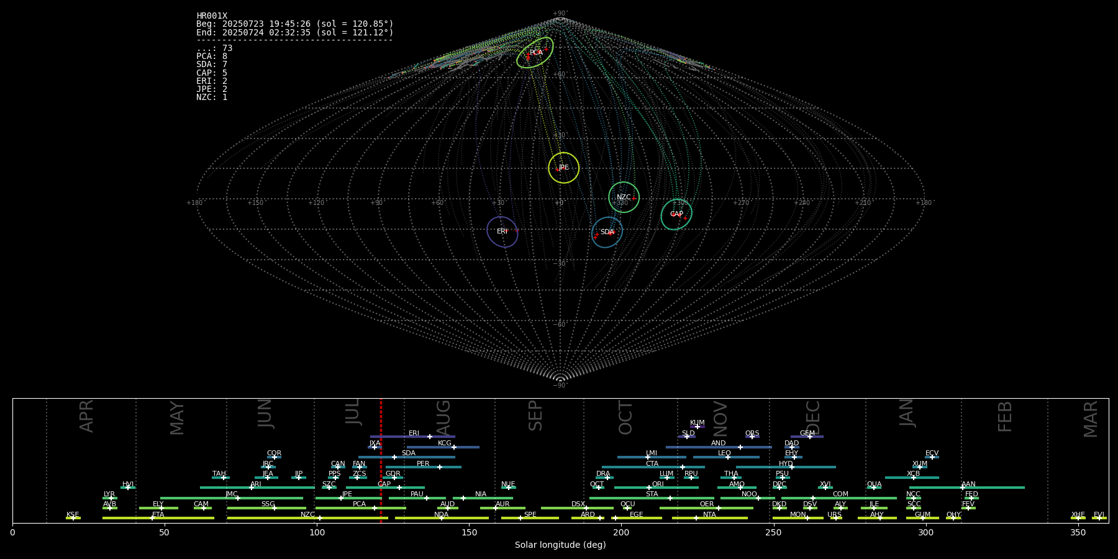This screenshot has height=559, width=1118.
Task: Select the JXA shower label in the timeline
Action: point(375,443)
